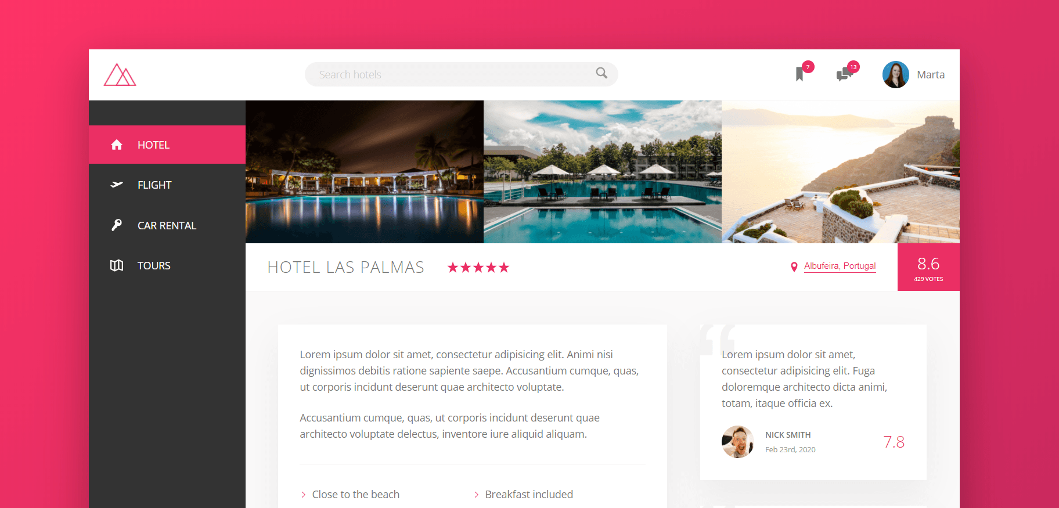Select the FLIGHT menu item

tap(167, 185)
